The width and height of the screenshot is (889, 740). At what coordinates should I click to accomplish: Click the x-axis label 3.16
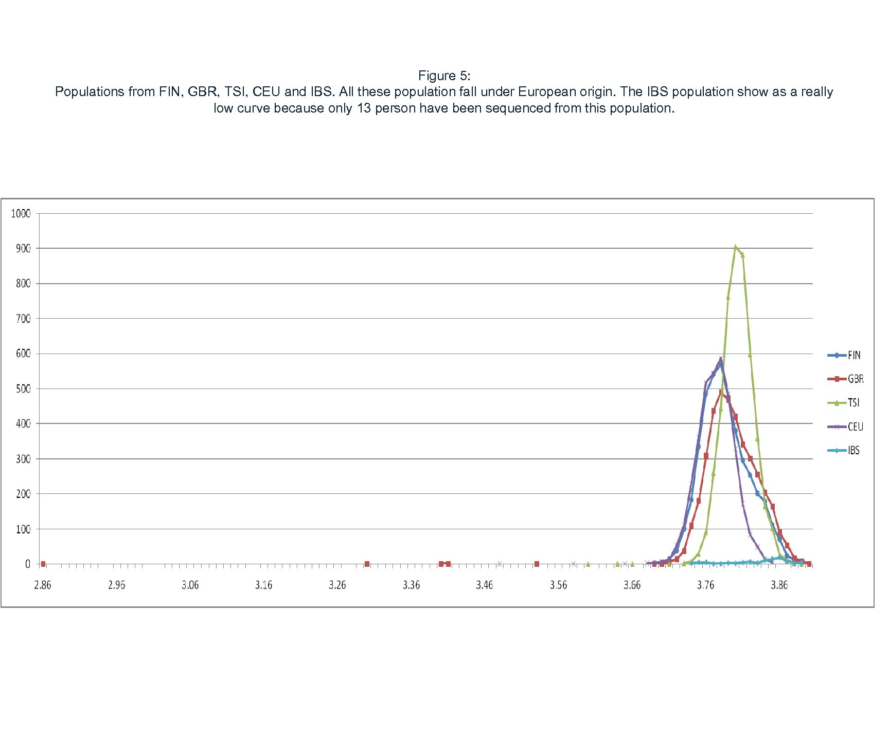point(263,585)
